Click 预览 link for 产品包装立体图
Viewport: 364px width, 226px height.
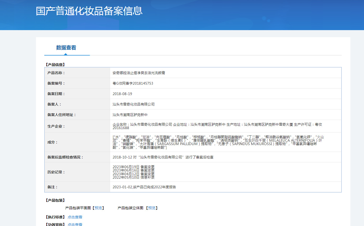tap(152, 208)
